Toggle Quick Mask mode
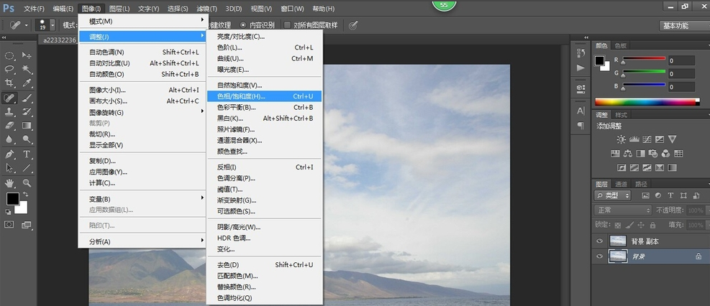The height and width of the screenshot is (306, 710). pos(9,224)
